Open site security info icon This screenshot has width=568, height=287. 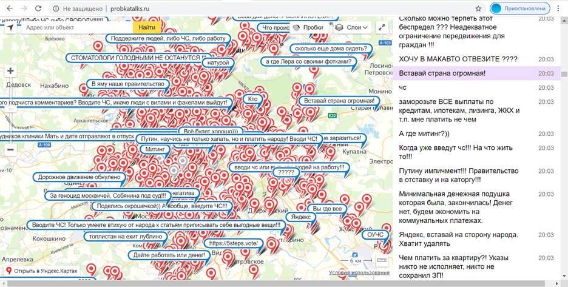(x=56, y=8)
